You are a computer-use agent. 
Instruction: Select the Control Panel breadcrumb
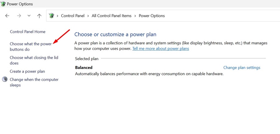coord(72,16)
